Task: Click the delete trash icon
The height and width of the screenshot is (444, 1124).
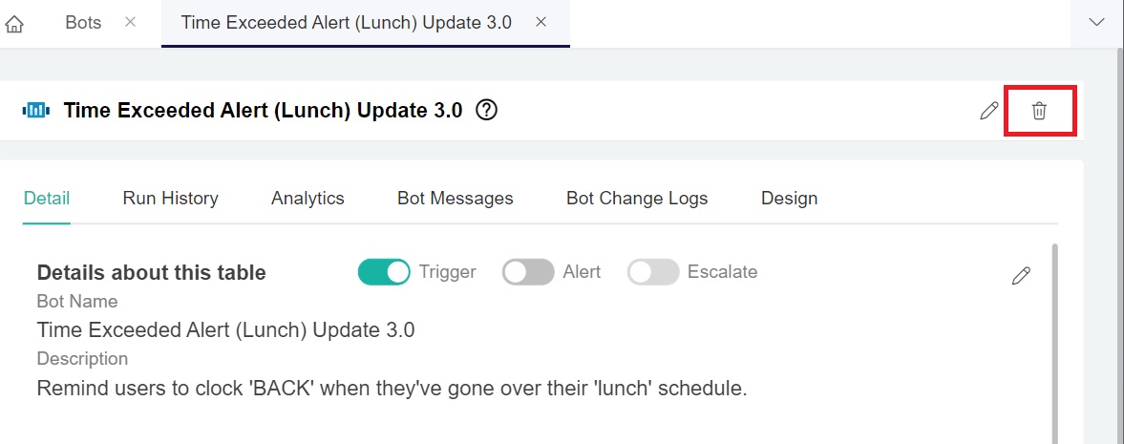Action: pyautogui.click(x=1039, y=111)
